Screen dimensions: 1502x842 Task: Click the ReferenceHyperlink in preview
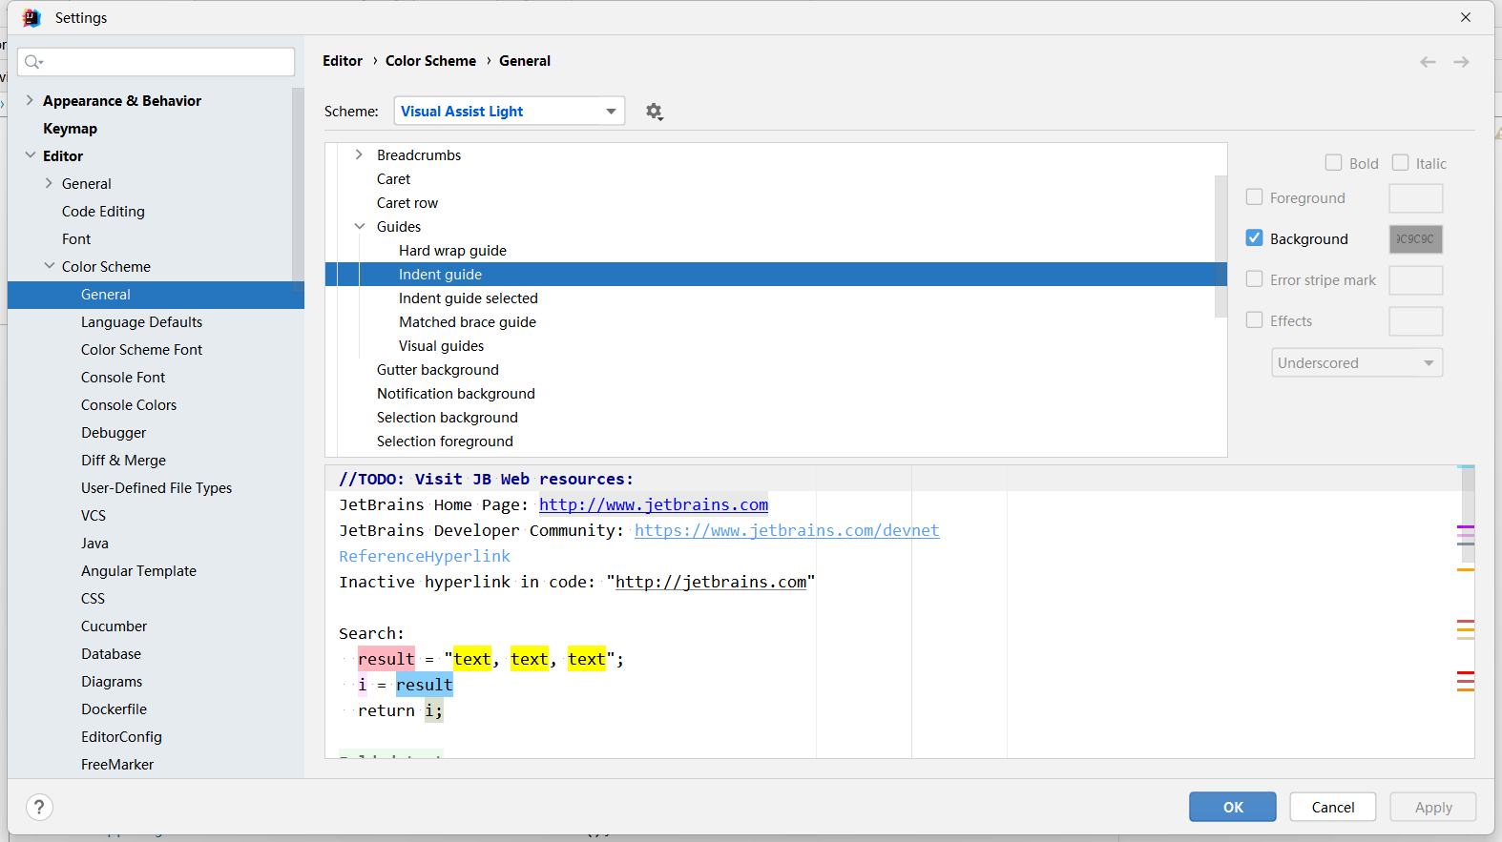(x=425, y=556)
